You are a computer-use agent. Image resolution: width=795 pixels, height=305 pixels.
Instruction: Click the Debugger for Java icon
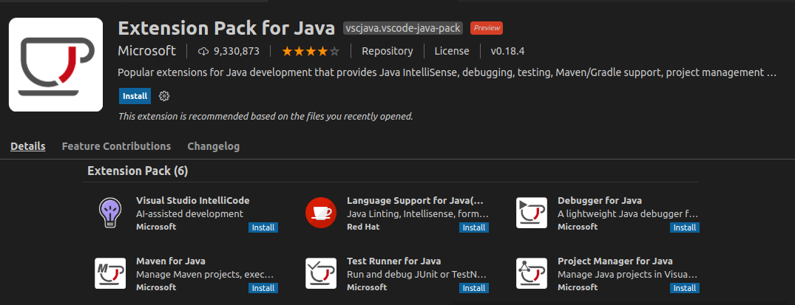click(531, 213)
